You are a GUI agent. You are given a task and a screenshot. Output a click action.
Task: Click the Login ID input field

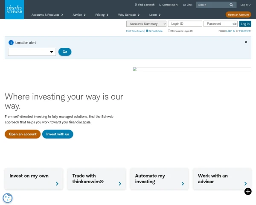(x=185, y=24)
